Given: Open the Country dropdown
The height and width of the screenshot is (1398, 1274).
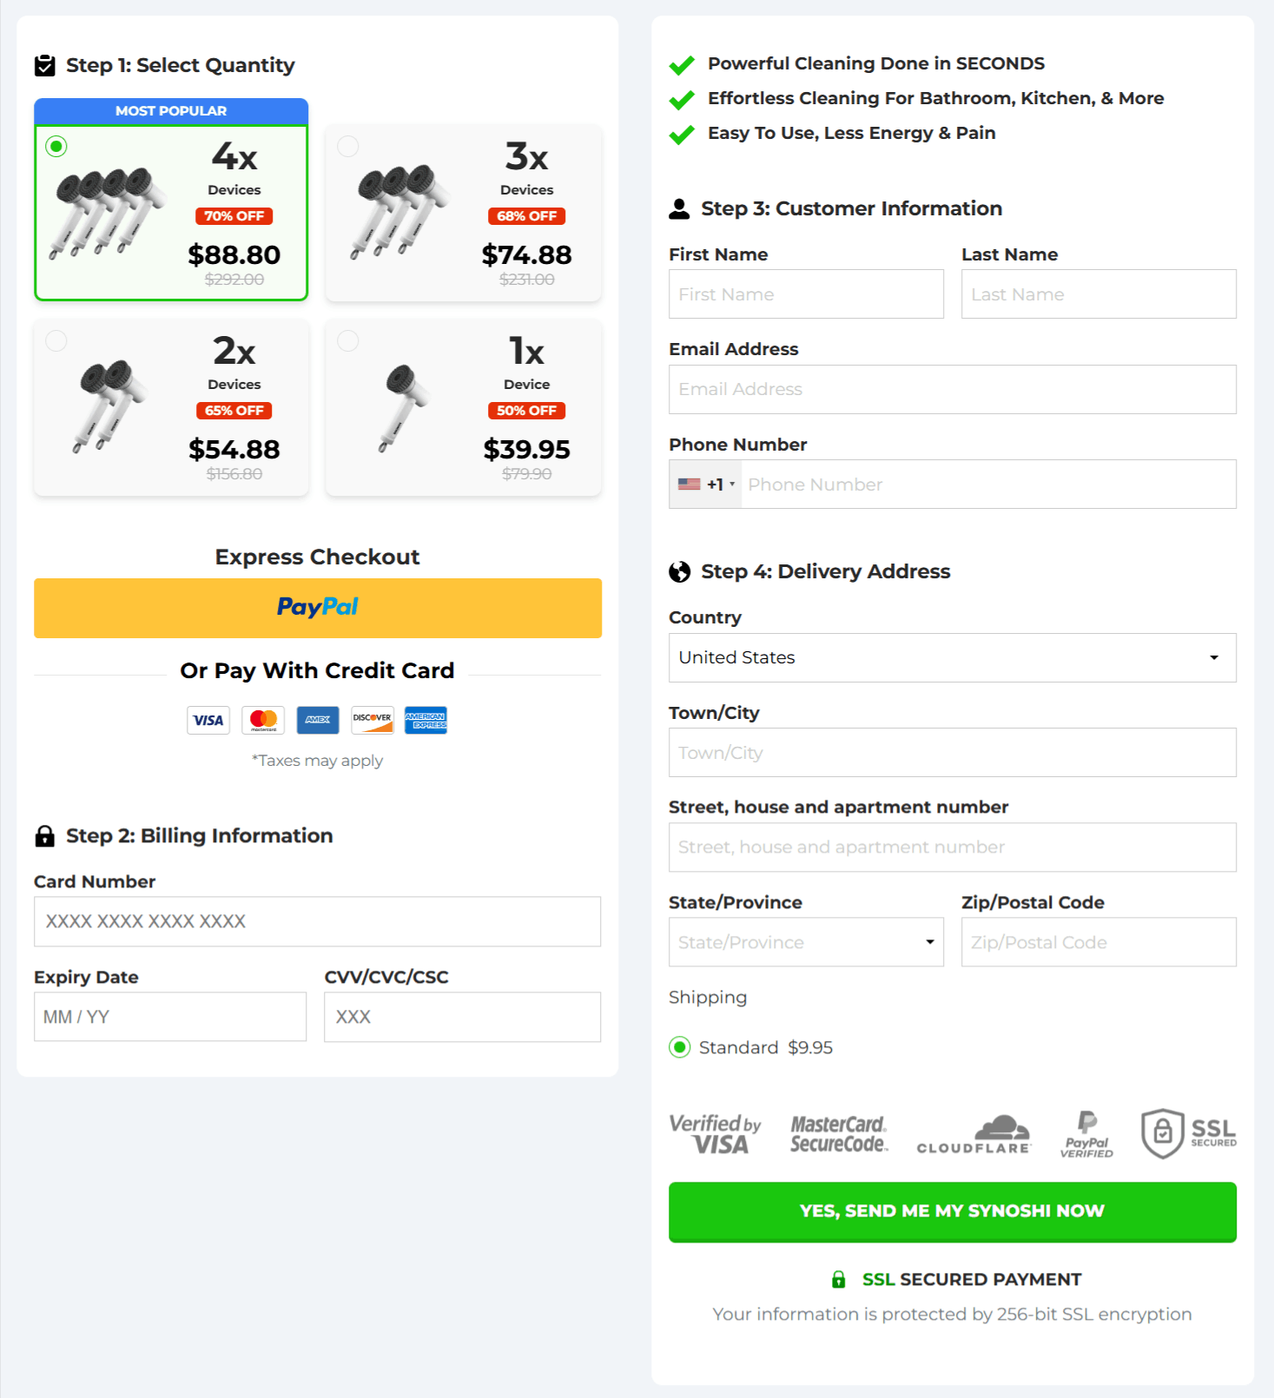Looking at the screenshot, I should pyautogui.click(x=952, y=657).
